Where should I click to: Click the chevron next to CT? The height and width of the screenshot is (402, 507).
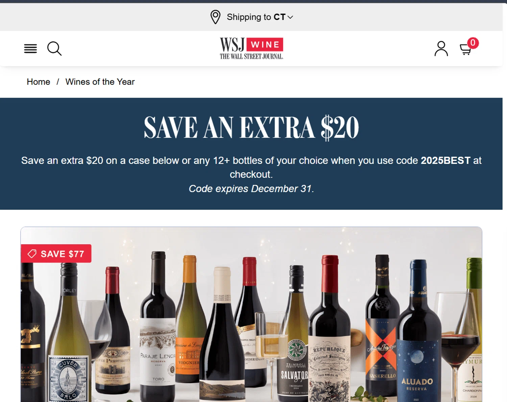290,17
